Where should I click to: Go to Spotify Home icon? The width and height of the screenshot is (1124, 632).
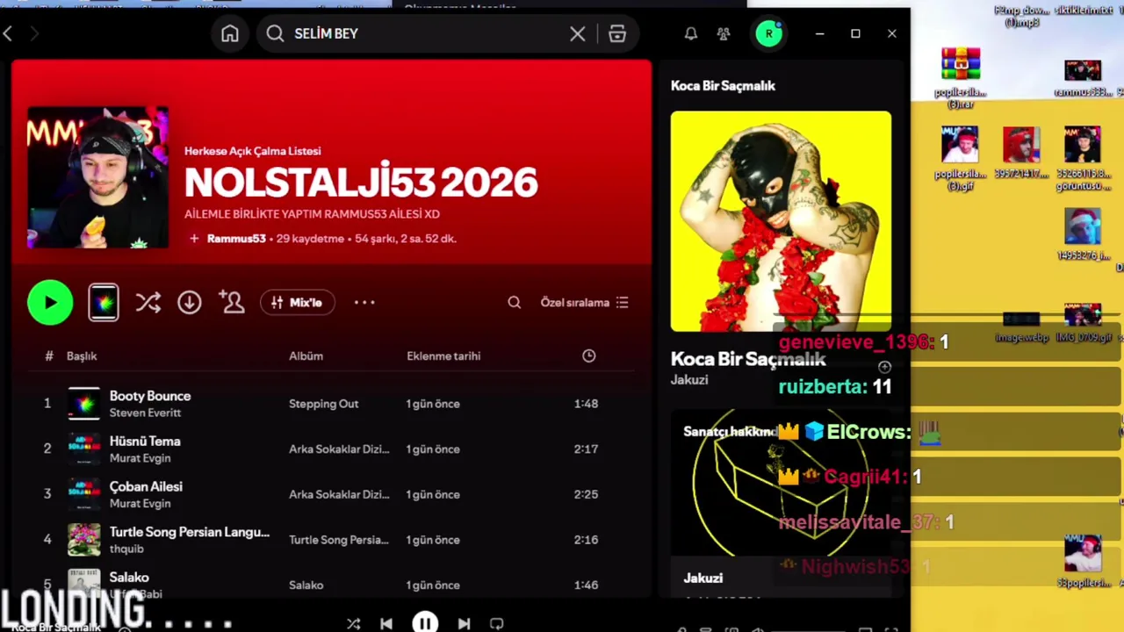(x=230, y=33)
